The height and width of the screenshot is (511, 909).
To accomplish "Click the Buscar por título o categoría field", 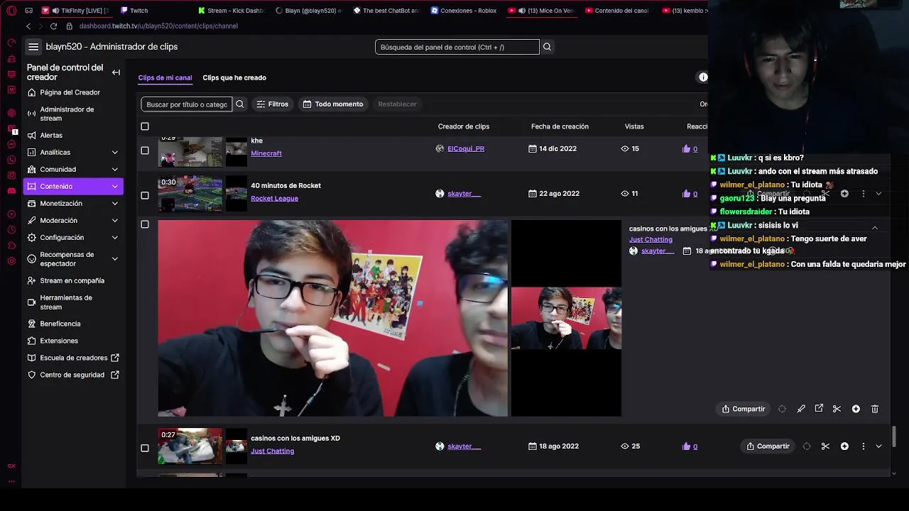I will [x=187, y=104].
